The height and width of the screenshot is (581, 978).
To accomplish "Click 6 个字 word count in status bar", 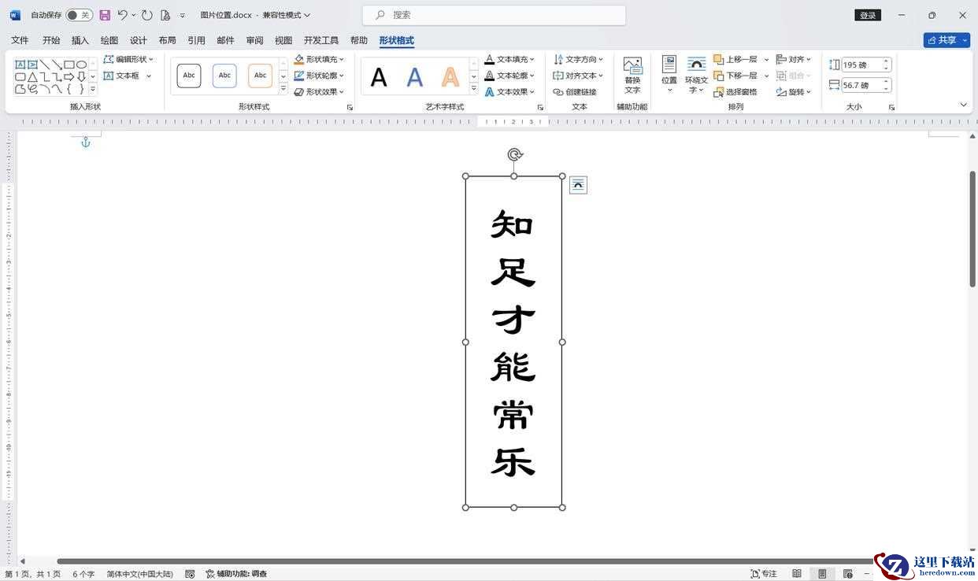I will click(83, 574).
